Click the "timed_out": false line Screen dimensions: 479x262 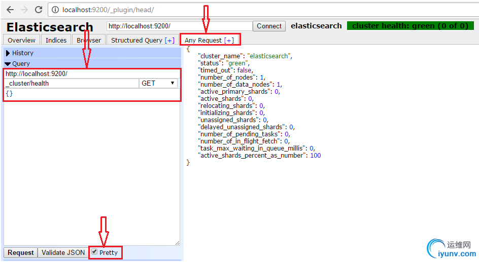click(x=225, y=70)
